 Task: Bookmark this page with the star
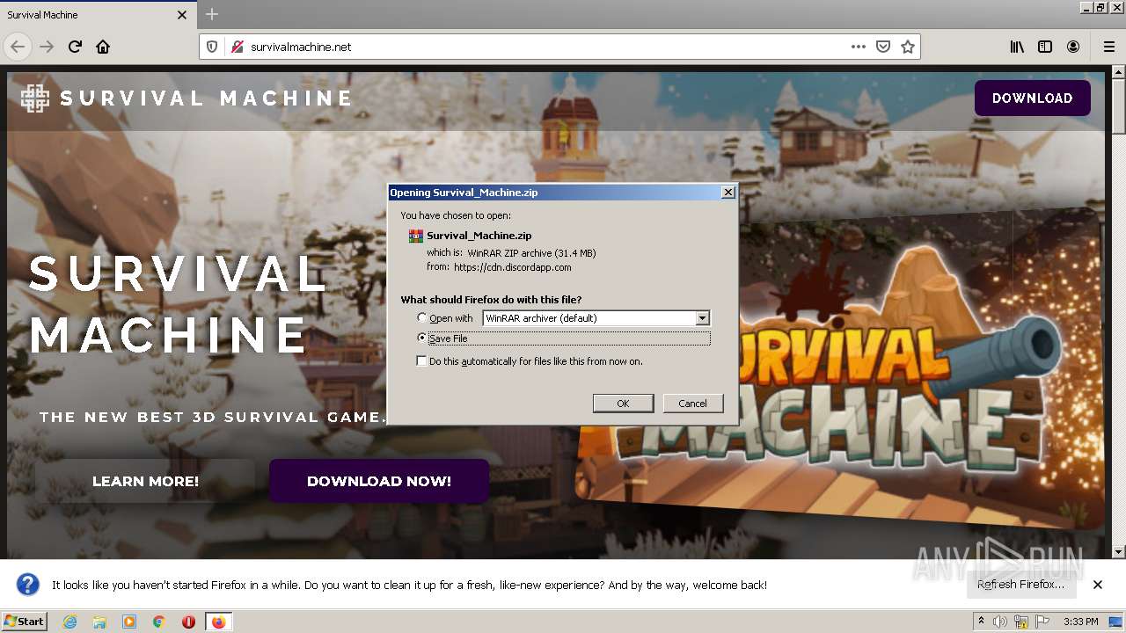(908, 47)
